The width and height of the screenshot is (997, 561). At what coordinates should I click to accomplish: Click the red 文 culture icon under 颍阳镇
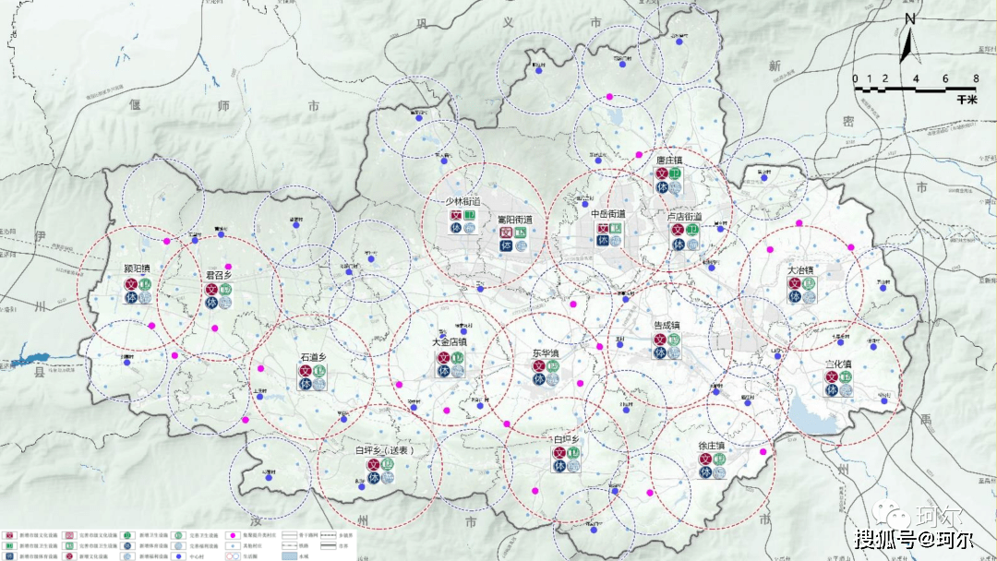point(131,285)
